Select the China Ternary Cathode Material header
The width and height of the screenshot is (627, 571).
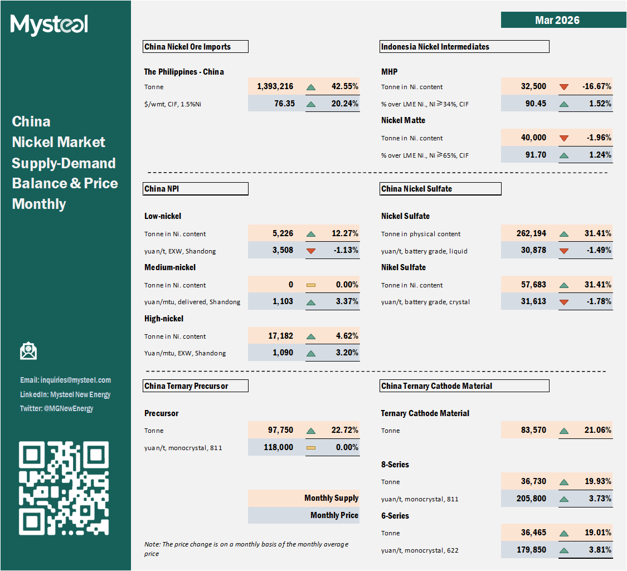coord(465,385)
